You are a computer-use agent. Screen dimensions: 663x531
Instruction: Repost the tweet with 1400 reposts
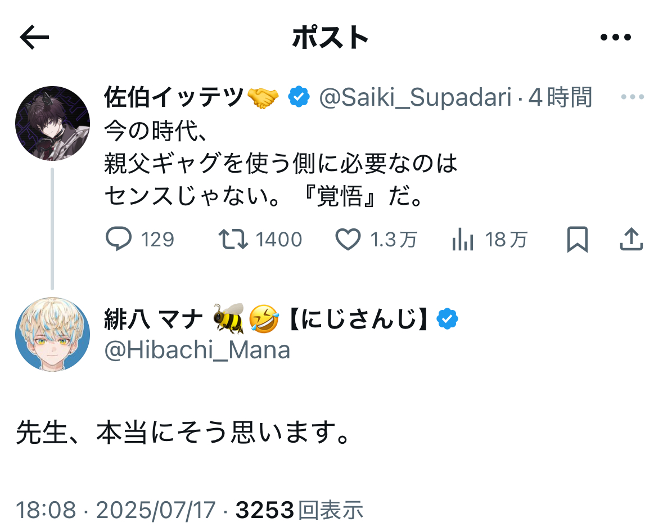(x=233, y=240)
